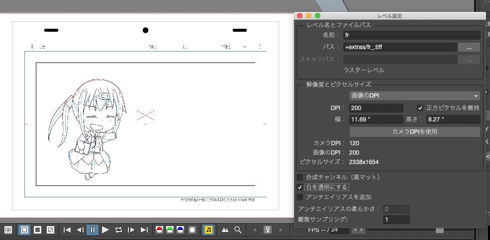490x240 pixels.
Task: Click the カメラDPI value 120
Action: 354,143
